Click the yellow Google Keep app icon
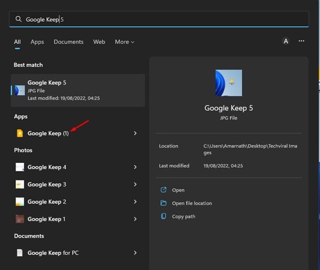This screenshot has height=270, width=320. pos(20,134)
